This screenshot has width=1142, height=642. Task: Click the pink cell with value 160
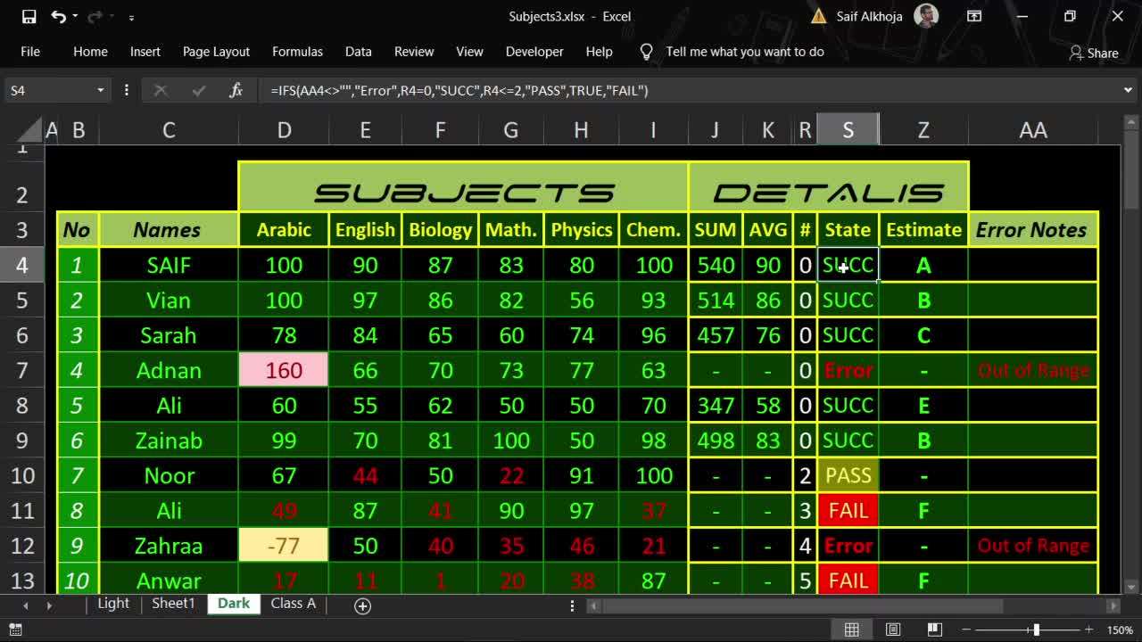[284, 370]
